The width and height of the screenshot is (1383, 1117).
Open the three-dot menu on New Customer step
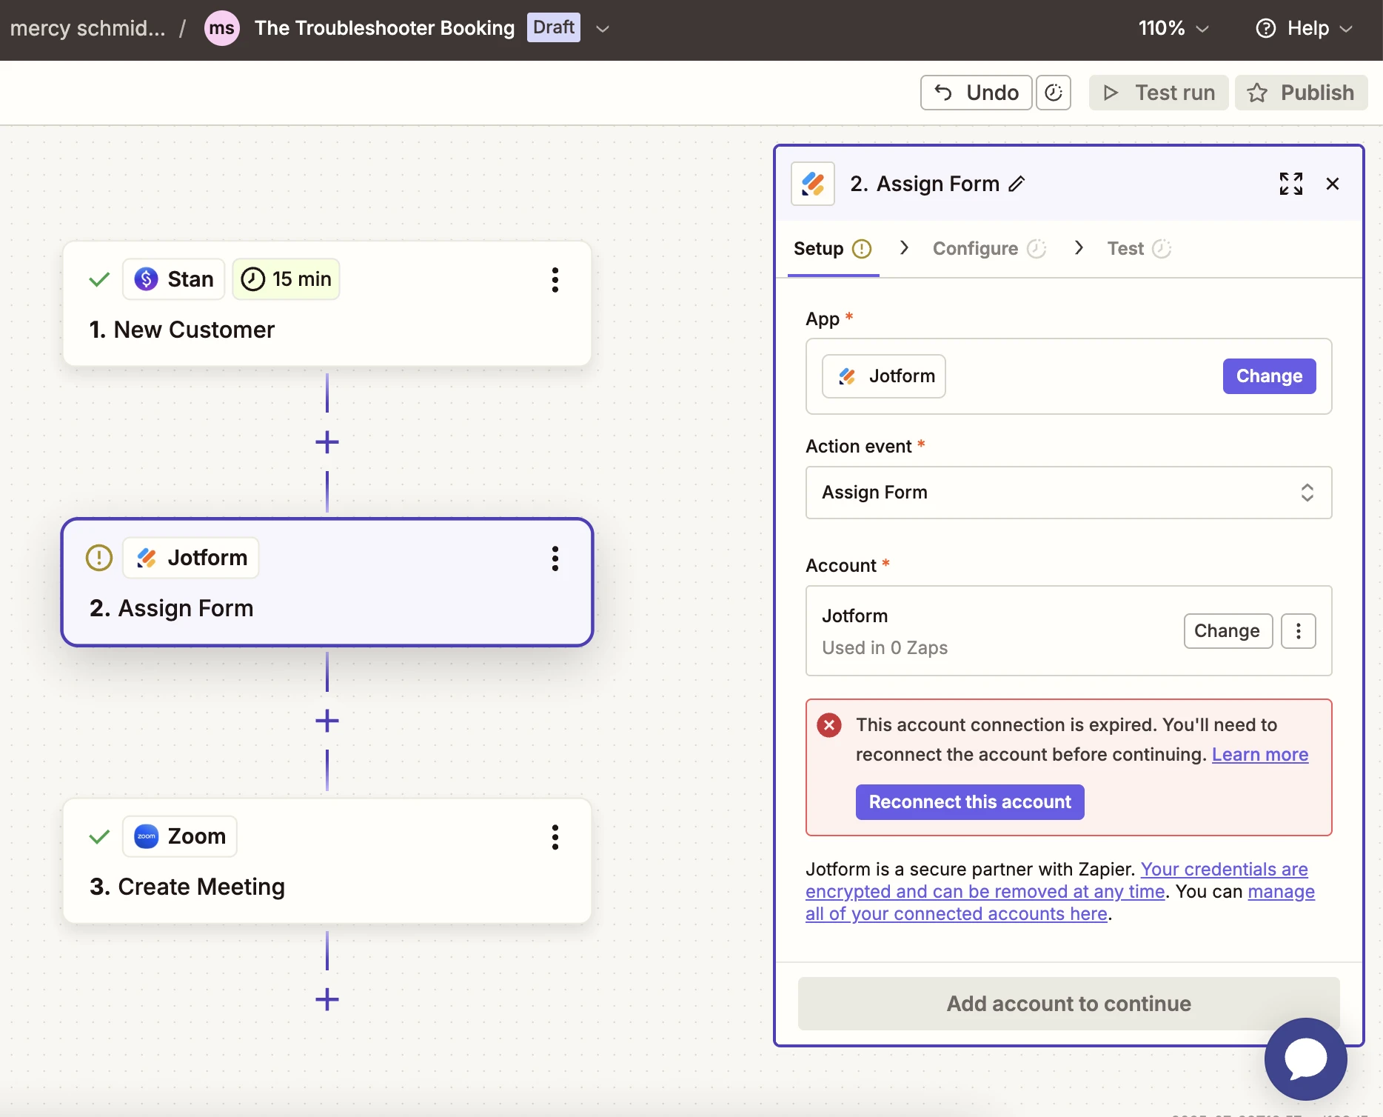(555, 279)
